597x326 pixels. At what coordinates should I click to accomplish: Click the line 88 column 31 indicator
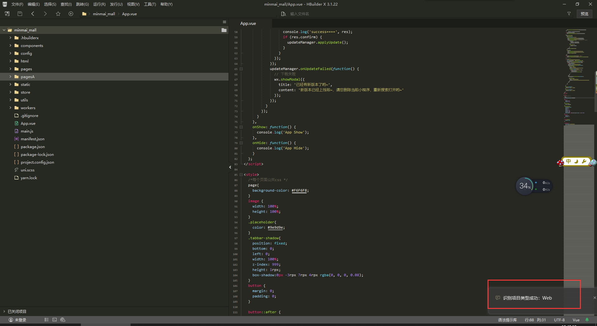point(535,320)
